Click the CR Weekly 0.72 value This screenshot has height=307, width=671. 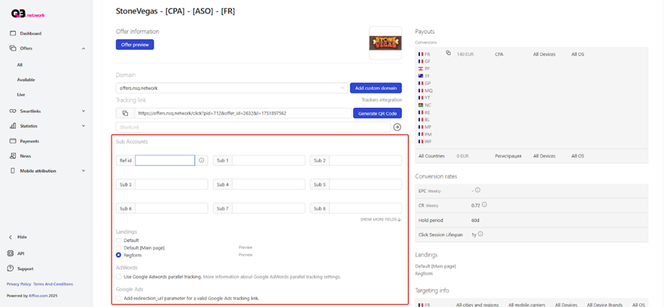(x=475, y=205)
